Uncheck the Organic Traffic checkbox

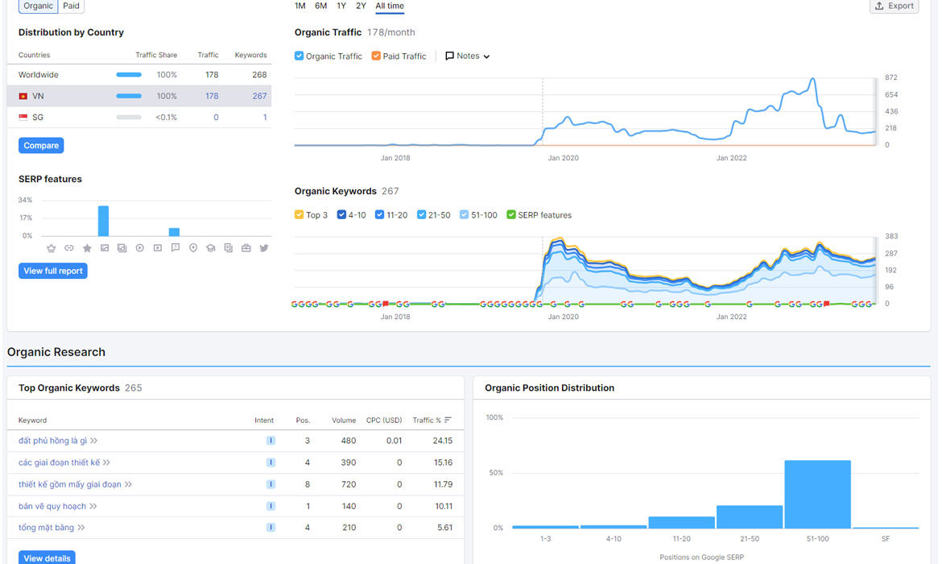click(x=299, y=56)
